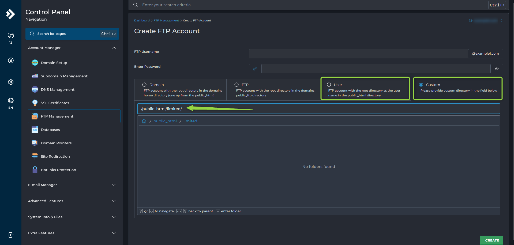Open Subdomain Management page
The image size is (514, 245).
click(74, 76)
